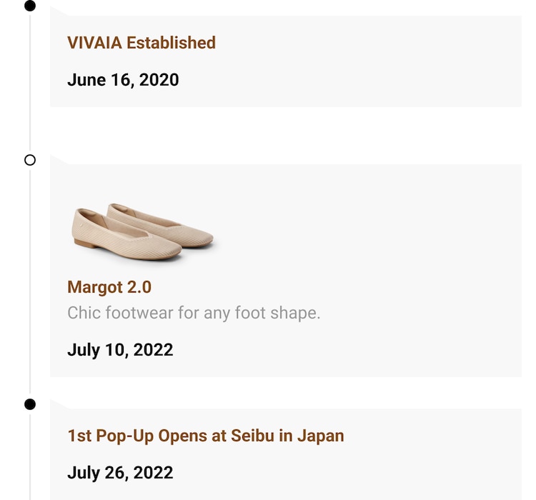The width and height of the screenshot is (536, 500).
Task: Open the VIVAIA Established heading
Action: 142,43
